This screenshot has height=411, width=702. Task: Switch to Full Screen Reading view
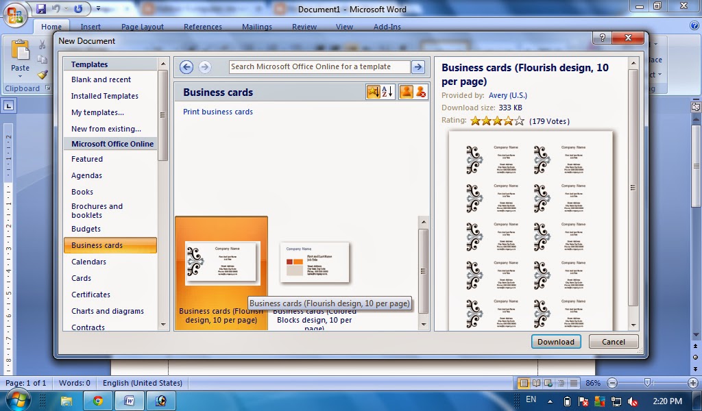tap(536, 384)
